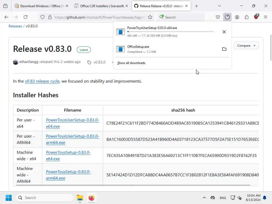Close the Release v0.83.0 tab
This screenshot has width=272, height=204.
[x=186, y=6]
